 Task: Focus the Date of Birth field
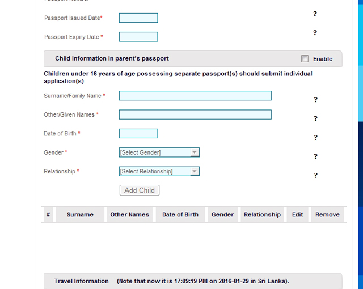(x=138, y=134)
